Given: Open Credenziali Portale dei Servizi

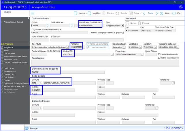Looking at the screenshot, I should (x=16, y=83).
